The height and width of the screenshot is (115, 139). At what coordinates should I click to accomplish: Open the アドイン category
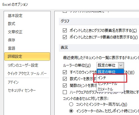[13, 82]
